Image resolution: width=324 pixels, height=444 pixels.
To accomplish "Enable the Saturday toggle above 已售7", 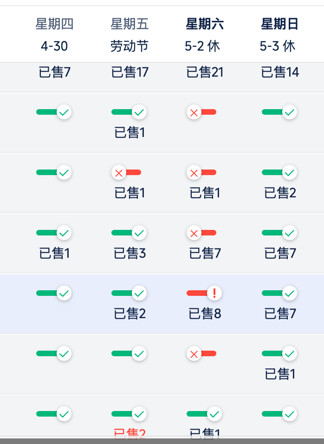I will point(201,233).
